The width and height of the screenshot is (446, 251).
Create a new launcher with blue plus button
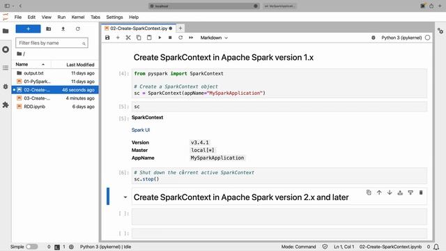(x=28, y=29)
